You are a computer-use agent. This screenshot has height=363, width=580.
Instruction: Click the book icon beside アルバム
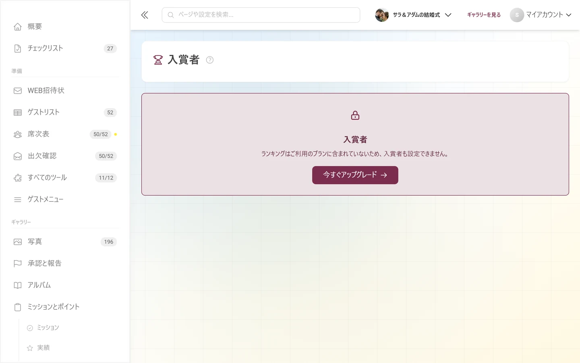click(x=18, y=286)
